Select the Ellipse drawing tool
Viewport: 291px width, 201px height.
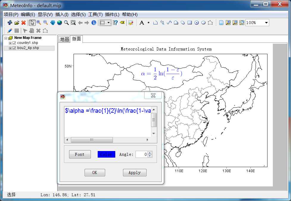pos(203,23)
